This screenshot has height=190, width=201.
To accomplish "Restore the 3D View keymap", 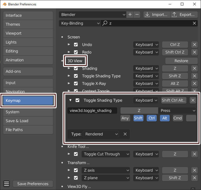I will pyautogui.click(x=181, y=61).
